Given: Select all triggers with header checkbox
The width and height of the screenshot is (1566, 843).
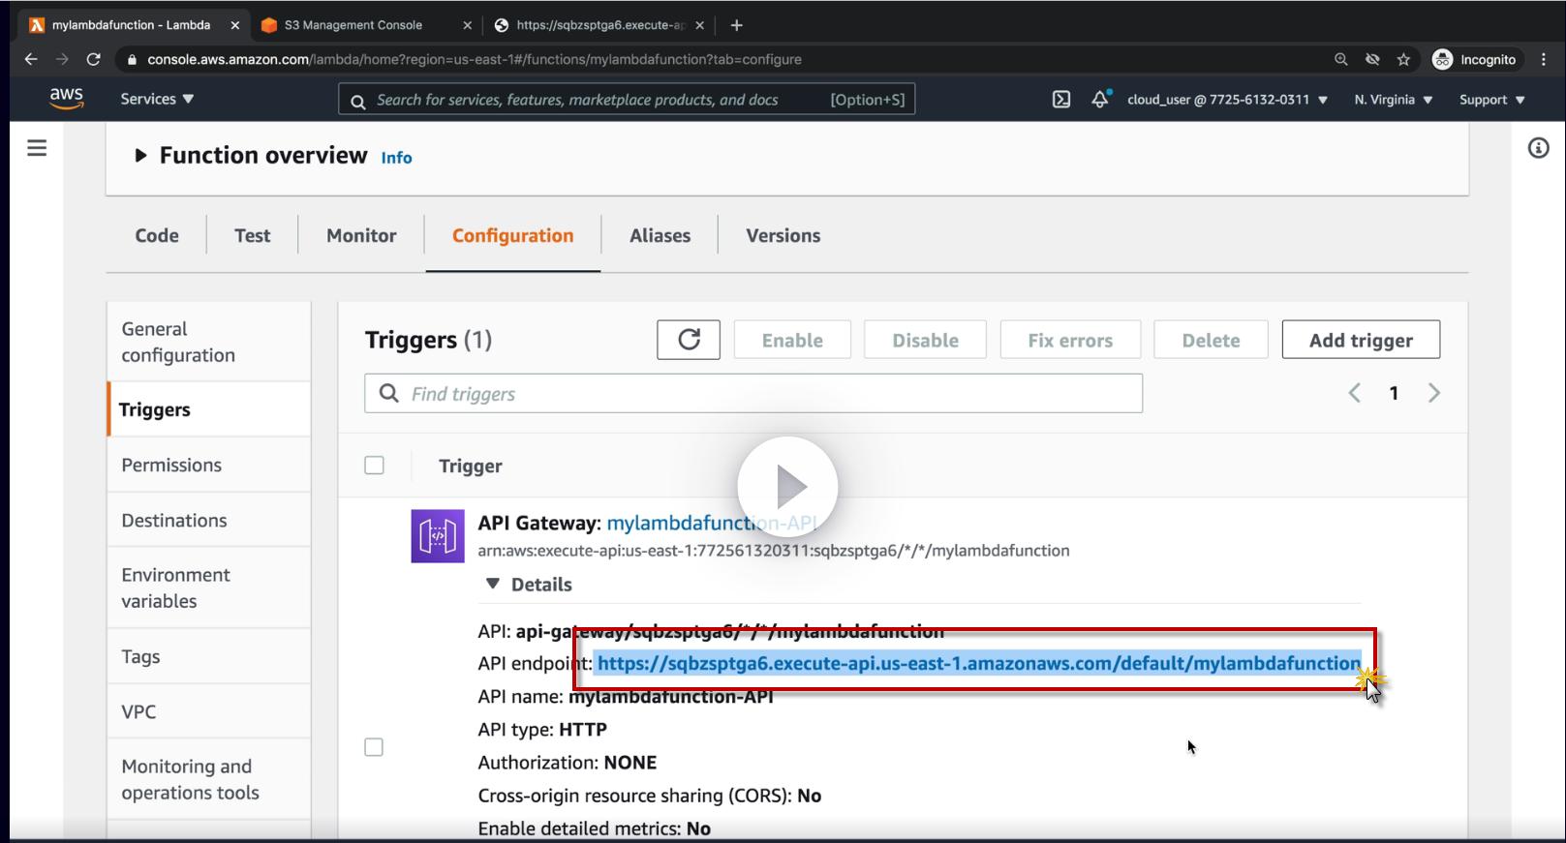Looking at the screenshot, I should [x=374, y=466].
